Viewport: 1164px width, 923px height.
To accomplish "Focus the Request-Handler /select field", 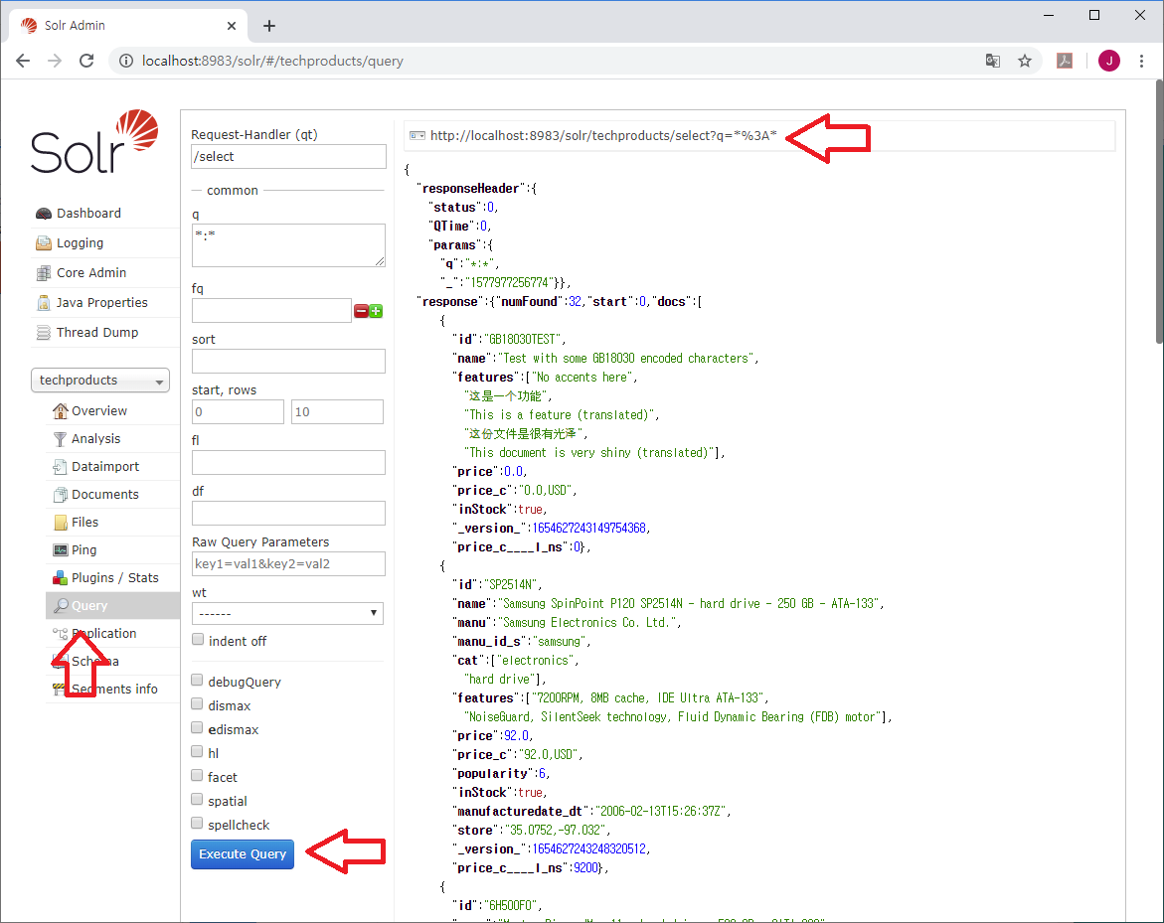I will (289, 157).
